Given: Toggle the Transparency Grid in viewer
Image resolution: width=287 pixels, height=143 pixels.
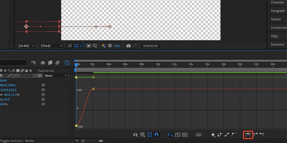Looking at the screenshot, I should 76,46.
